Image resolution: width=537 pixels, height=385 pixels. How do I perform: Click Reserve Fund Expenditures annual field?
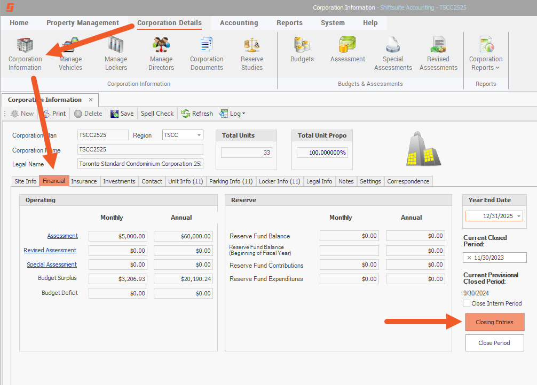(415, 279)
